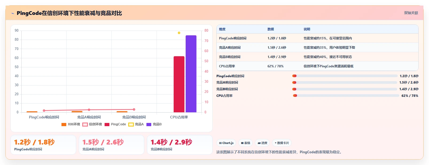This screenshot has width=429, height=165.
Task: Click the PingCode响应时间 x-axis label
Action: pyautogui.click(x=44, y=117)
